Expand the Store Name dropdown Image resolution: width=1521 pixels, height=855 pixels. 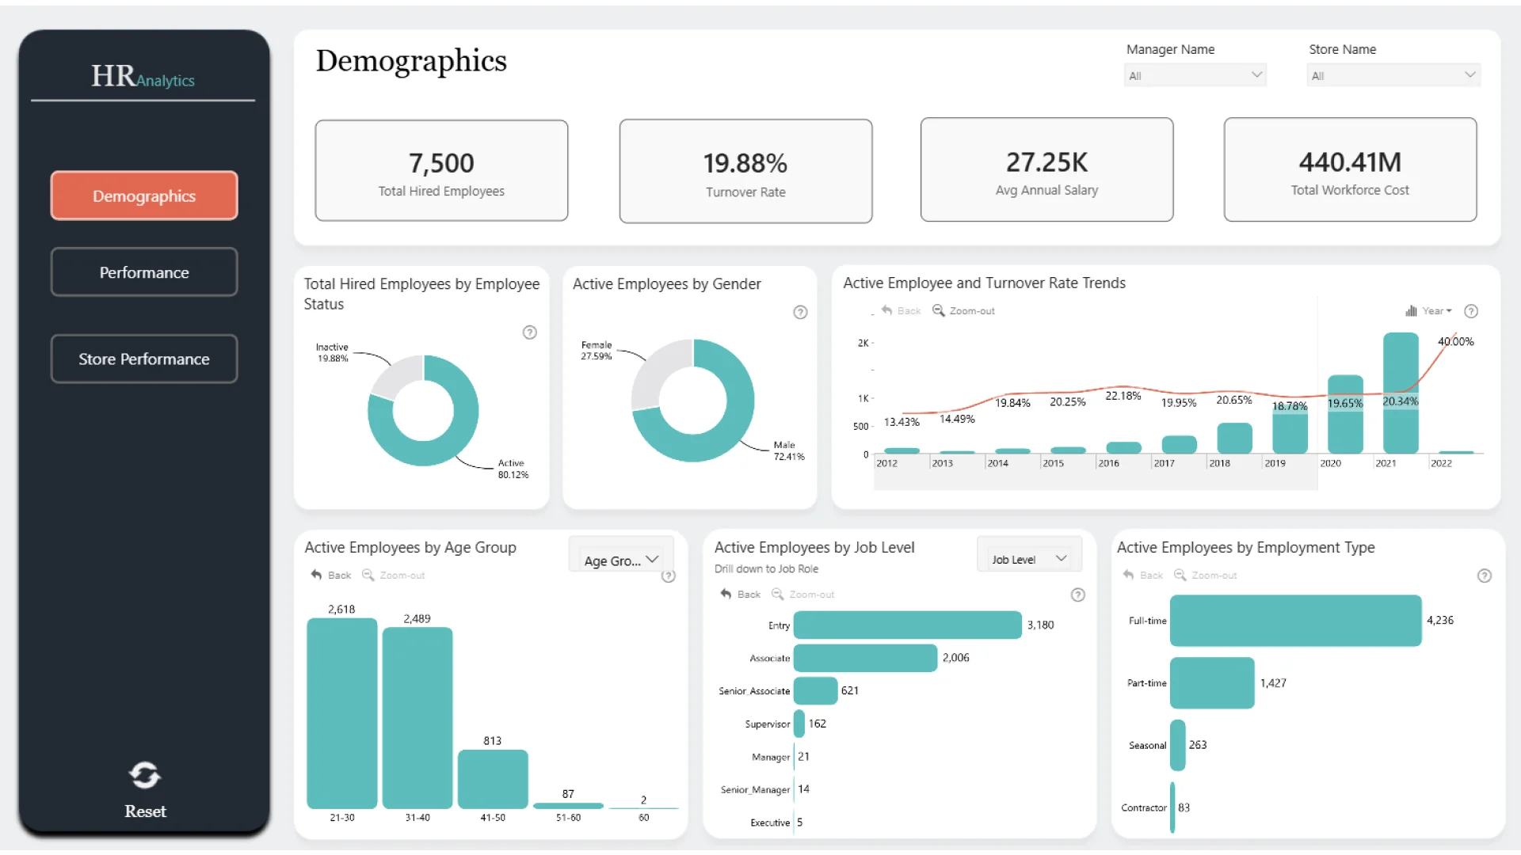pos(1393,75)
